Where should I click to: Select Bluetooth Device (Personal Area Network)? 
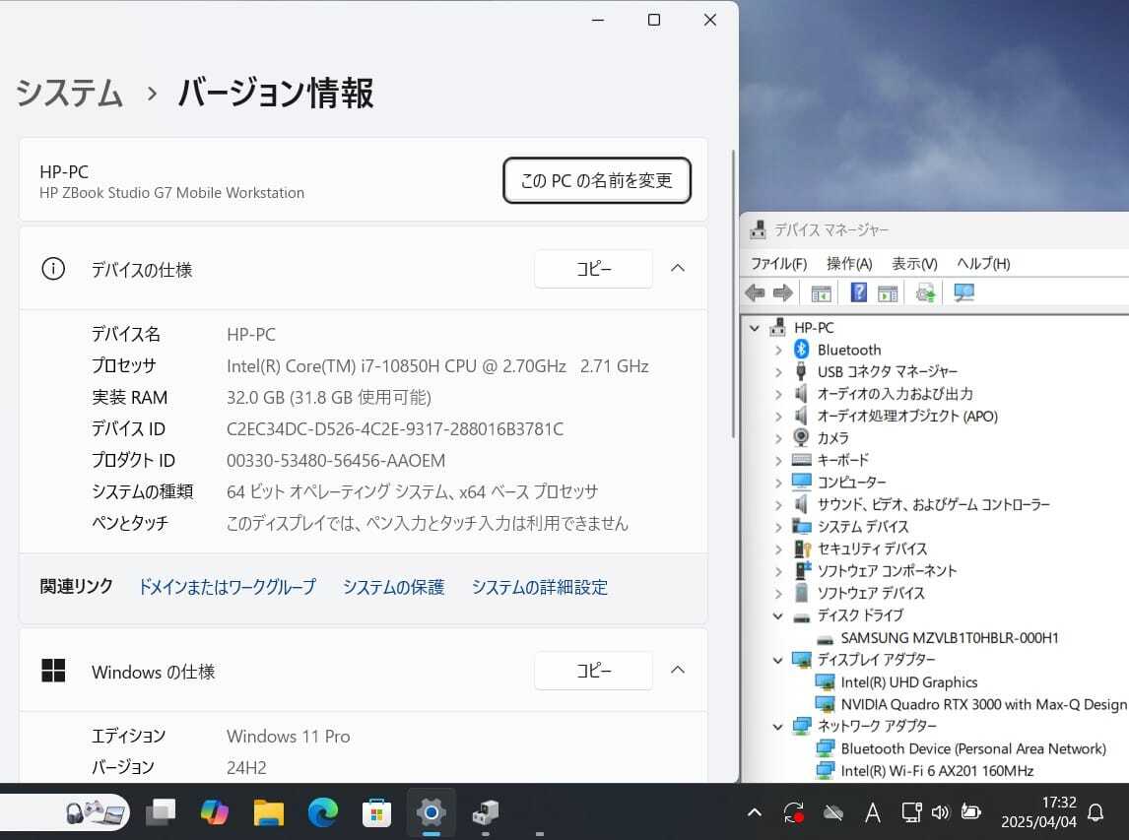point(972,748)
